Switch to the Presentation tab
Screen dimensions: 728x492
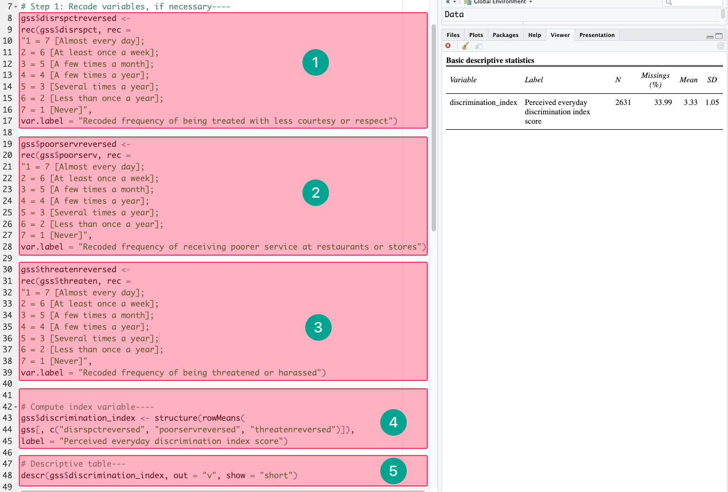[x=597, y=35]
